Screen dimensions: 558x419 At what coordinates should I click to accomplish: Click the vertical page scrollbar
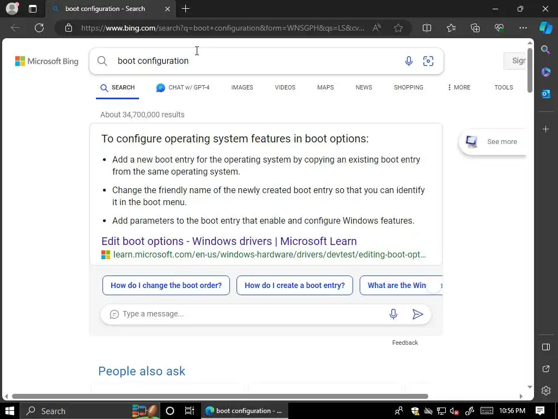(x=530, y=70)
